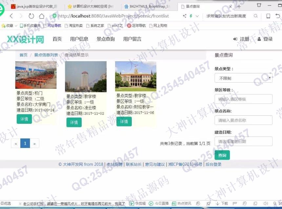Click the green 查询 search button
282x209 pixels.
[x=222, y=155]
